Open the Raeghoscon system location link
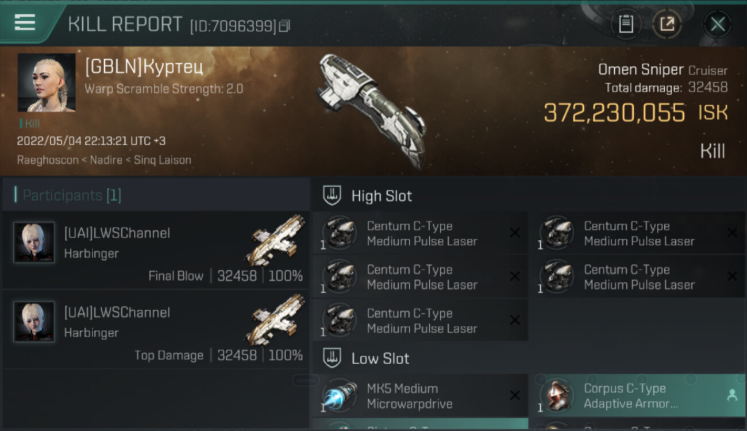 coord(48,160)
